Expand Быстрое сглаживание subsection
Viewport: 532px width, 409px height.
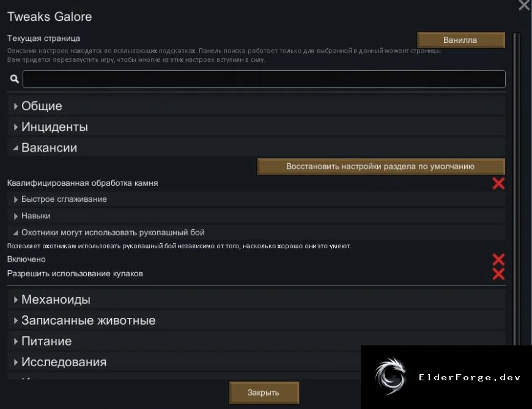coord(256,199)
